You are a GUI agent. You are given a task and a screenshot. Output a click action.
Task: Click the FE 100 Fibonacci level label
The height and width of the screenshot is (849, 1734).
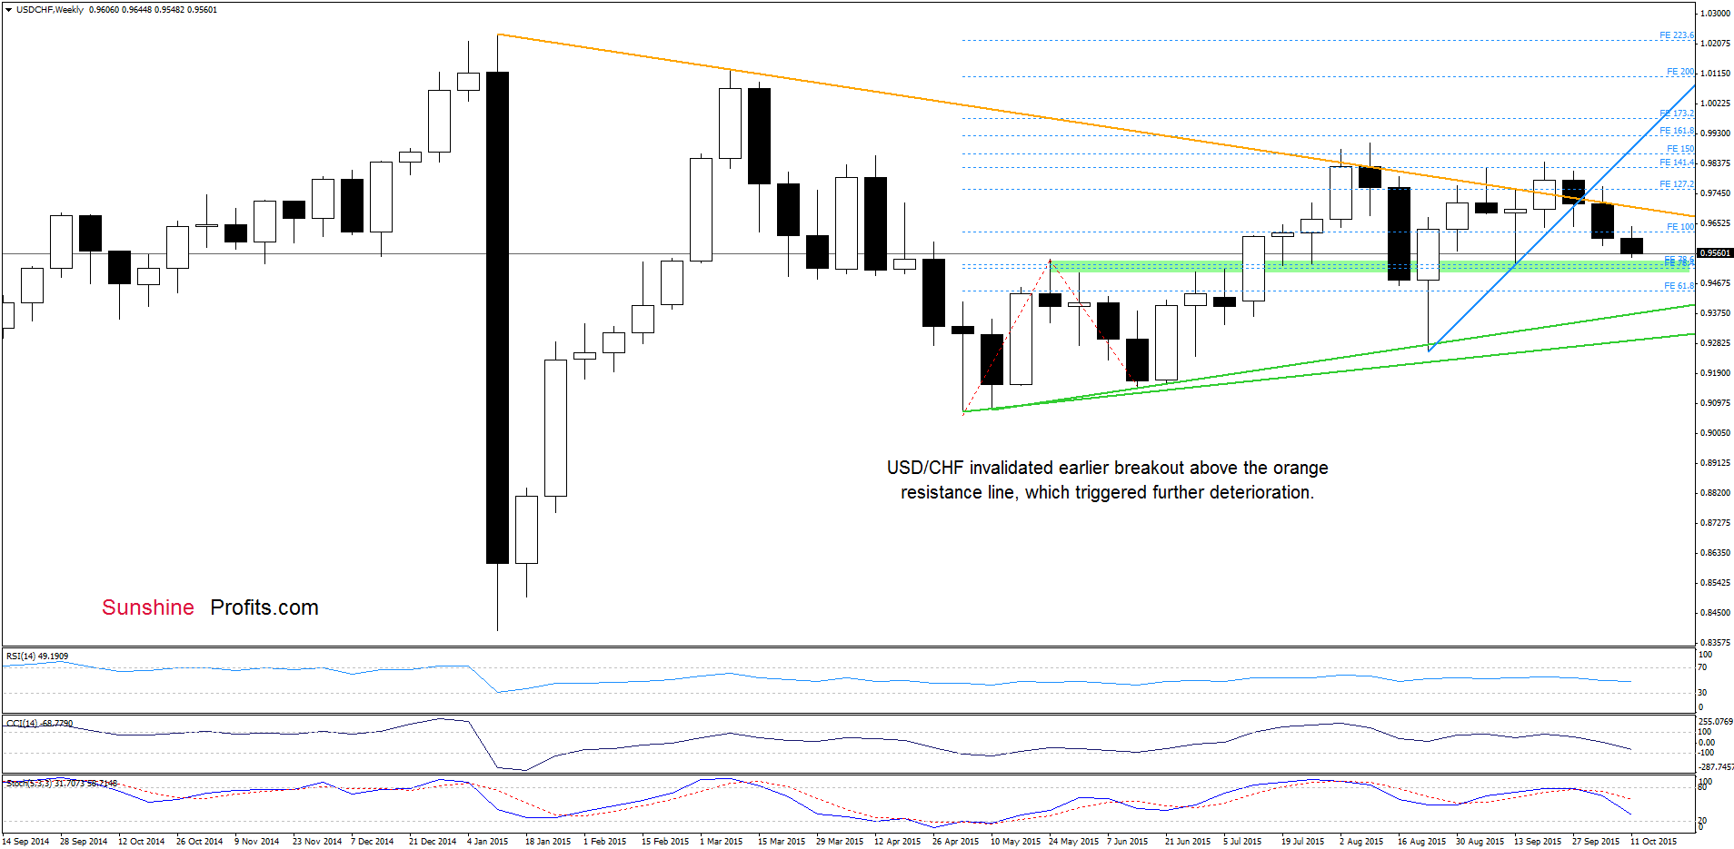(x=1680, y=227)
